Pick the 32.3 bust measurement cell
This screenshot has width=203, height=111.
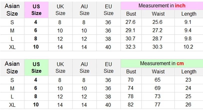click(131, 47)
